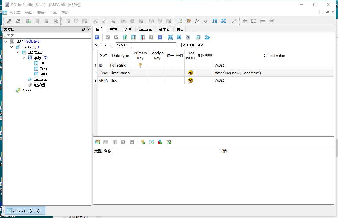
Task: Open the 查看 menu
Action: 41,13
